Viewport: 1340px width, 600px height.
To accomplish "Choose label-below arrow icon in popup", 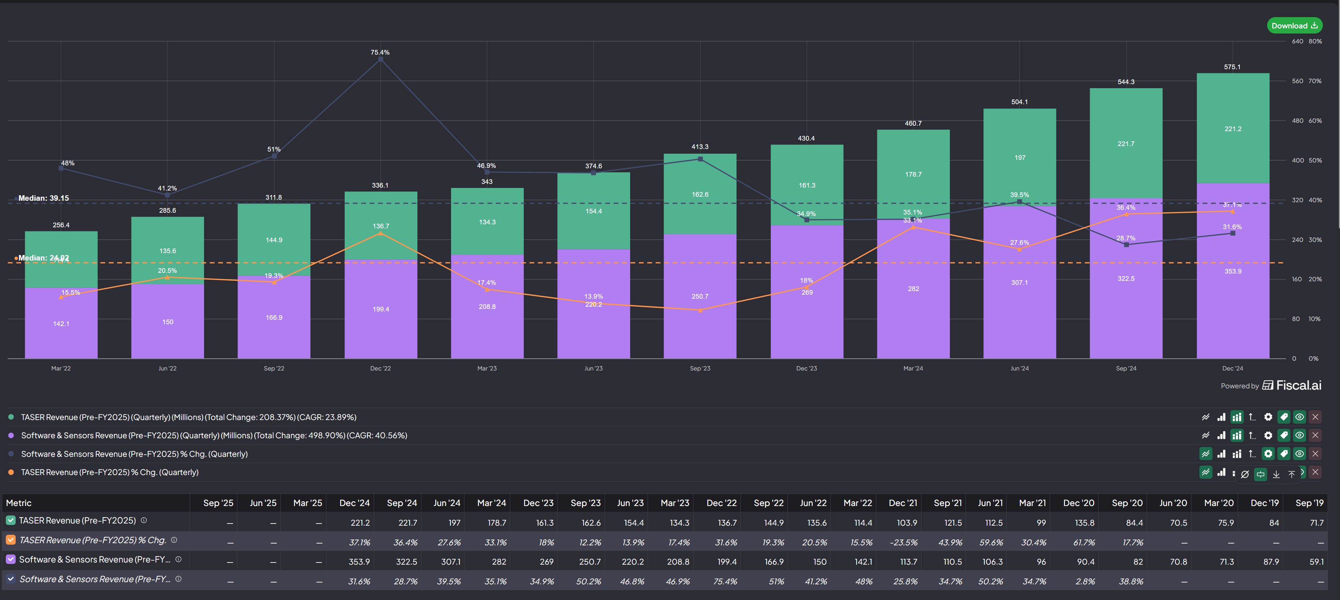I will pyautogui.click(x=1276, y=474).
